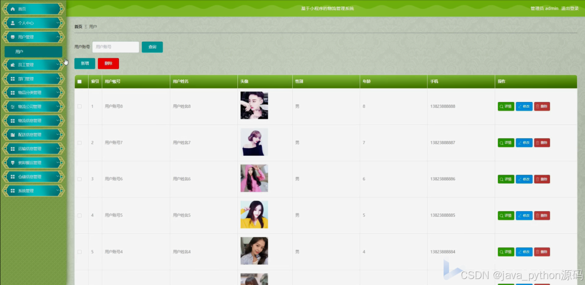Viewport: 585px width, 285px height.
Task: Check the box for 用户账号5 row
Action: 79,215
